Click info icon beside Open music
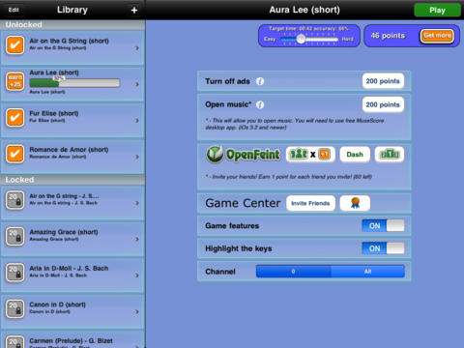Image resolution: width=464 pixels, height=348 pixels. coord(260,104)
